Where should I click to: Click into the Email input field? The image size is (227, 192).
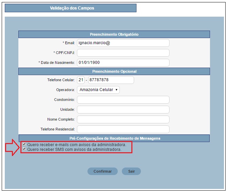(123, 43)
